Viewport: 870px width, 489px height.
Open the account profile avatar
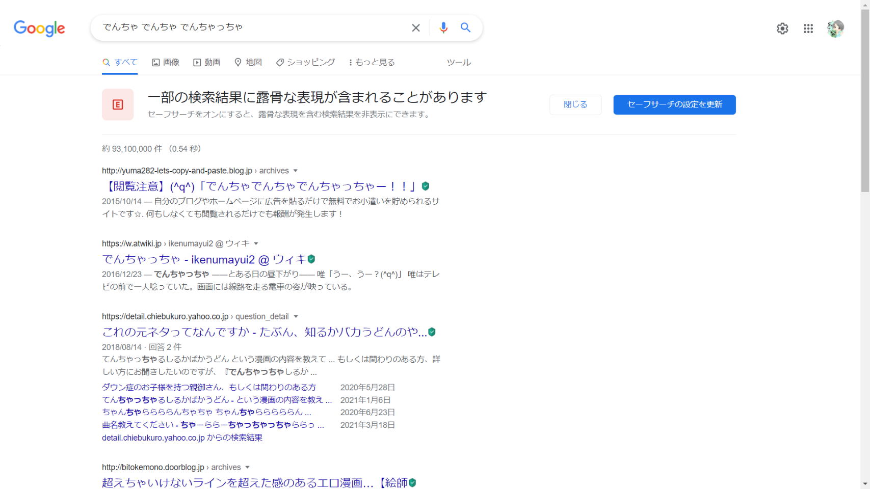pyautogui.click(x=835, y=29)
